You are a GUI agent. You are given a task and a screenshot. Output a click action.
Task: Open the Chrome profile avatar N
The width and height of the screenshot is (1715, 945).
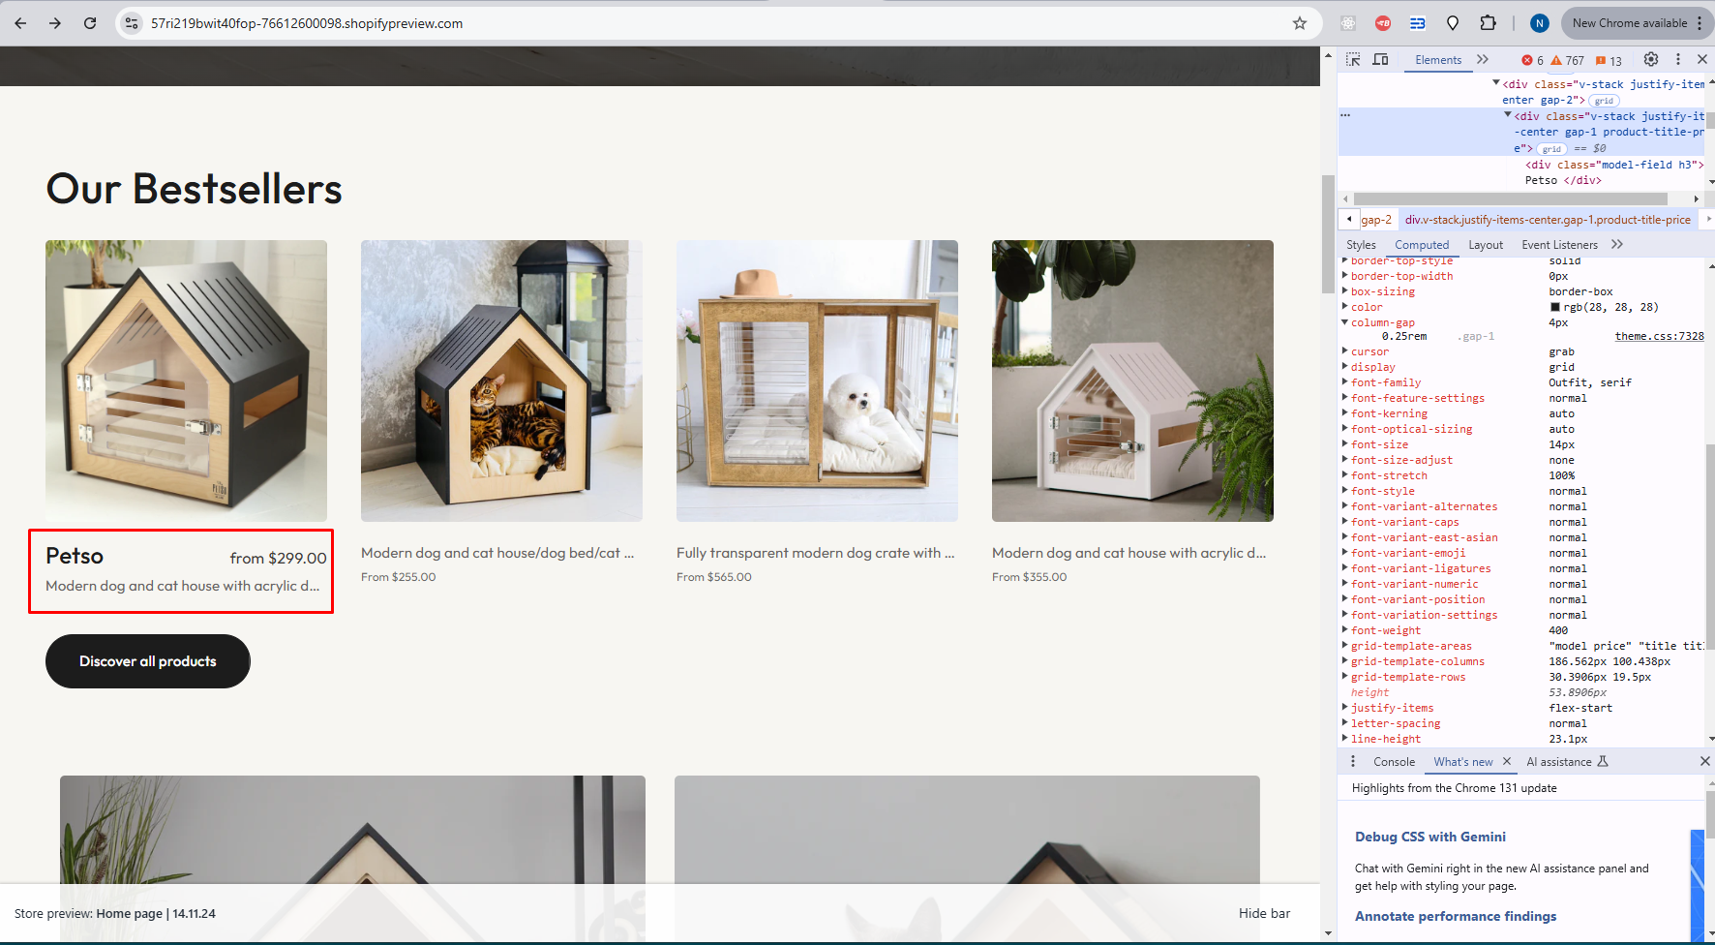pyautogui.click(x=1539, y=23)
